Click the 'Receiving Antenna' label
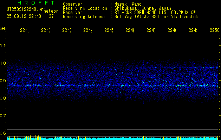The image size is (221, 140). 84,17
